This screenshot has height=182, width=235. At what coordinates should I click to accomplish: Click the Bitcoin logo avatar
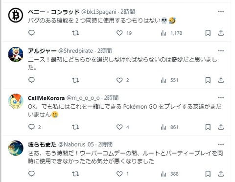[16, 15]
